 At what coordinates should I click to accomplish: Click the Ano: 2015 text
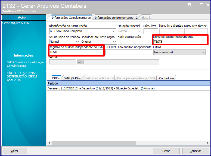pyautogui.click(x=14, y=80)
